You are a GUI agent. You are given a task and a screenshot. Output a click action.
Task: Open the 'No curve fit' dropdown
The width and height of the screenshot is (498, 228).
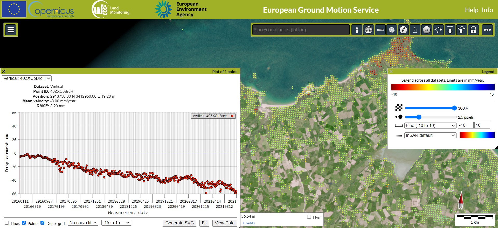point(83,223)
